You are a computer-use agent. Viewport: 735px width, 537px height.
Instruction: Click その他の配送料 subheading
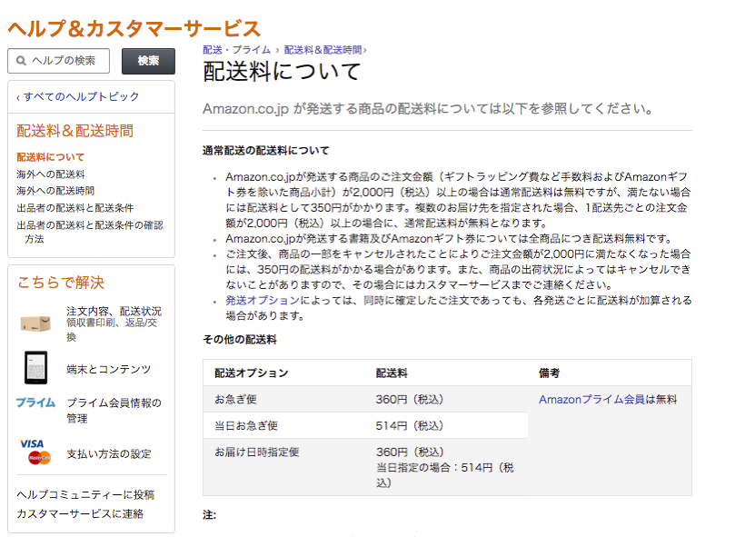(x=240, y=340)
